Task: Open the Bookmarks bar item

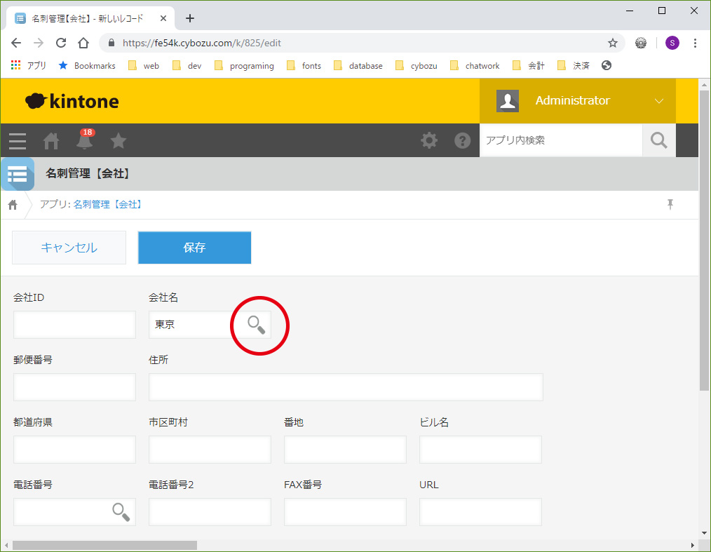Action: 87,66
